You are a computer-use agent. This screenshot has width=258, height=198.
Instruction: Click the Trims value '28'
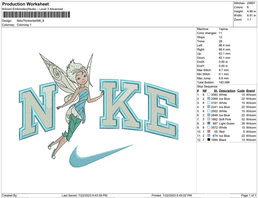pyautogui.click(x=220, y=41)
